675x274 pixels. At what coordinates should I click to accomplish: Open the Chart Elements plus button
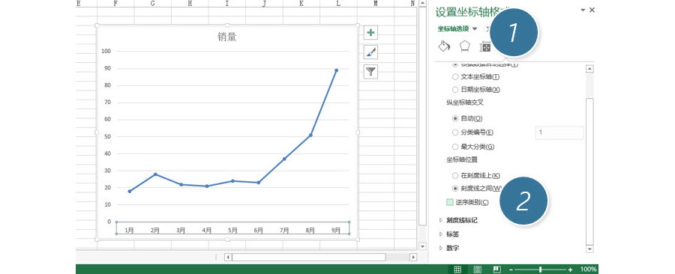pyautogui.click(x=370, y=32)
